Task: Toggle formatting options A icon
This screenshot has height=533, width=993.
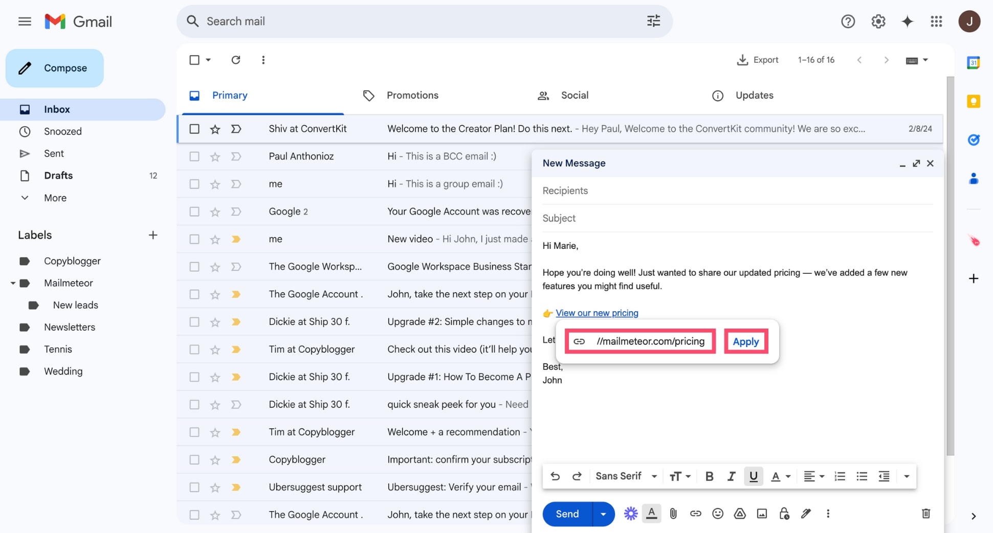Action: coord(651,514)
